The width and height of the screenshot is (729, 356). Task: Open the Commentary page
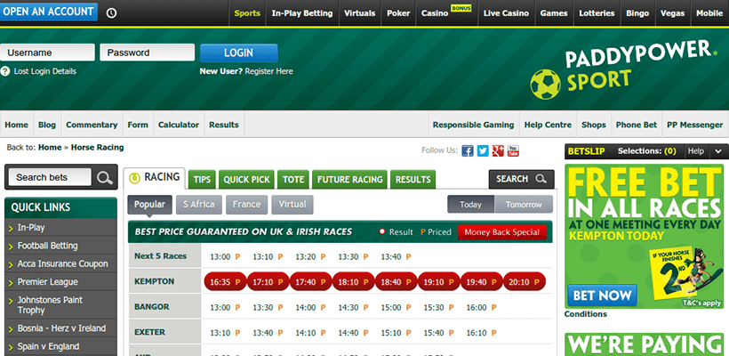point(92,125)
